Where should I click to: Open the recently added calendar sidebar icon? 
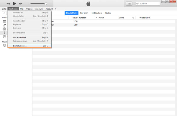pyautogui.click(x=4, y=21)
